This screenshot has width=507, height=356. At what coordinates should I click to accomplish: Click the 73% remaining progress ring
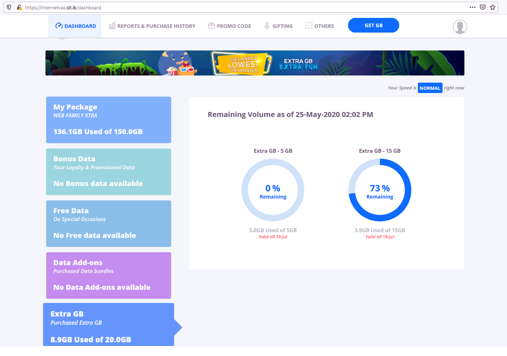click(380, 190)
